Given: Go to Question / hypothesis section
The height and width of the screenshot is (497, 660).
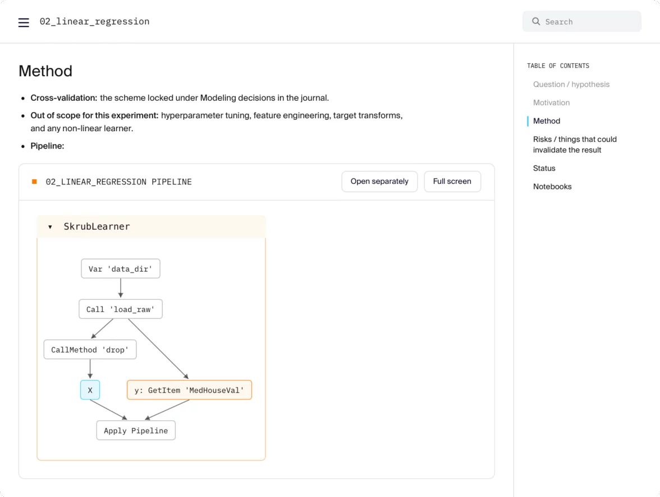Looking at the screenshot, I should [571, 85].
